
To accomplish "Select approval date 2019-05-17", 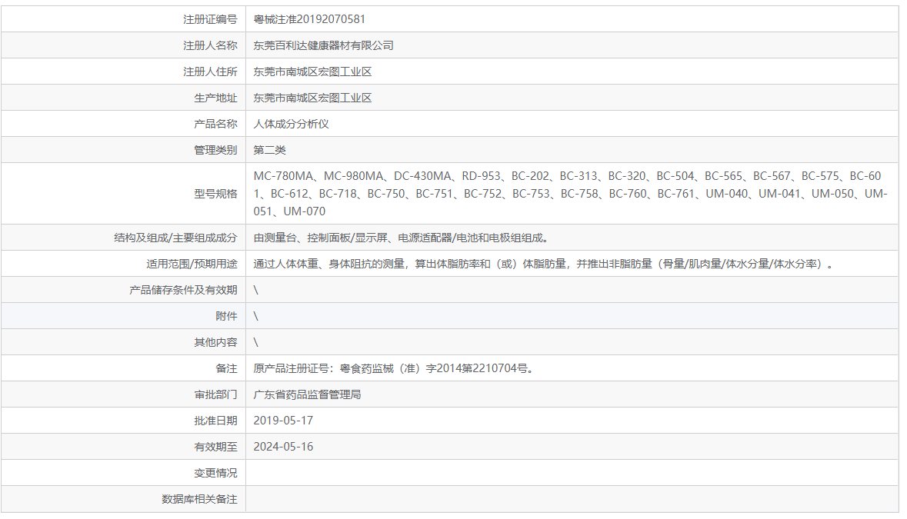I will point(283,421).
